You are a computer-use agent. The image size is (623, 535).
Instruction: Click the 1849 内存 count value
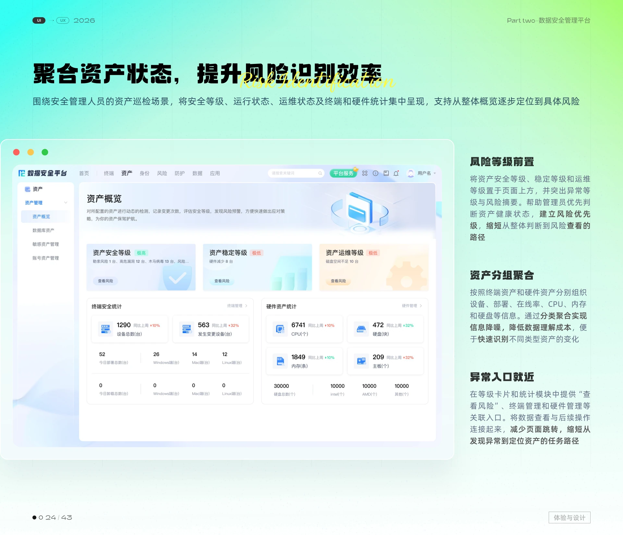coord(298,357)
